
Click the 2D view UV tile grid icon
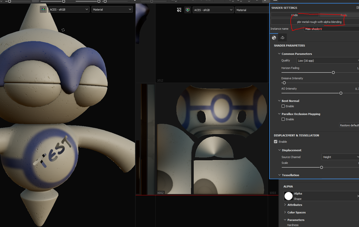click(179, 10)
